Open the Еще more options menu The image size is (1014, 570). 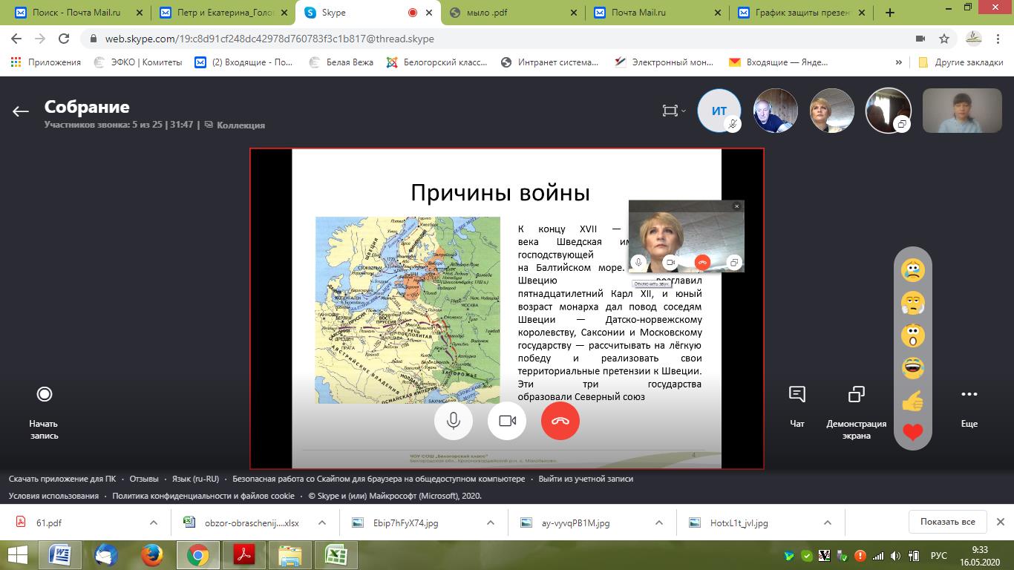pyautogui.click(x=969, y=395)
